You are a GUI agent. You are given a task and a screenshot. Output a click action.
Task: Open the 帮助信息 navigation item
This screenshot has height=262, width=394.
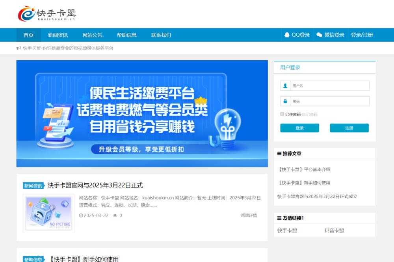pyautogui.click(x=126, y=35)
